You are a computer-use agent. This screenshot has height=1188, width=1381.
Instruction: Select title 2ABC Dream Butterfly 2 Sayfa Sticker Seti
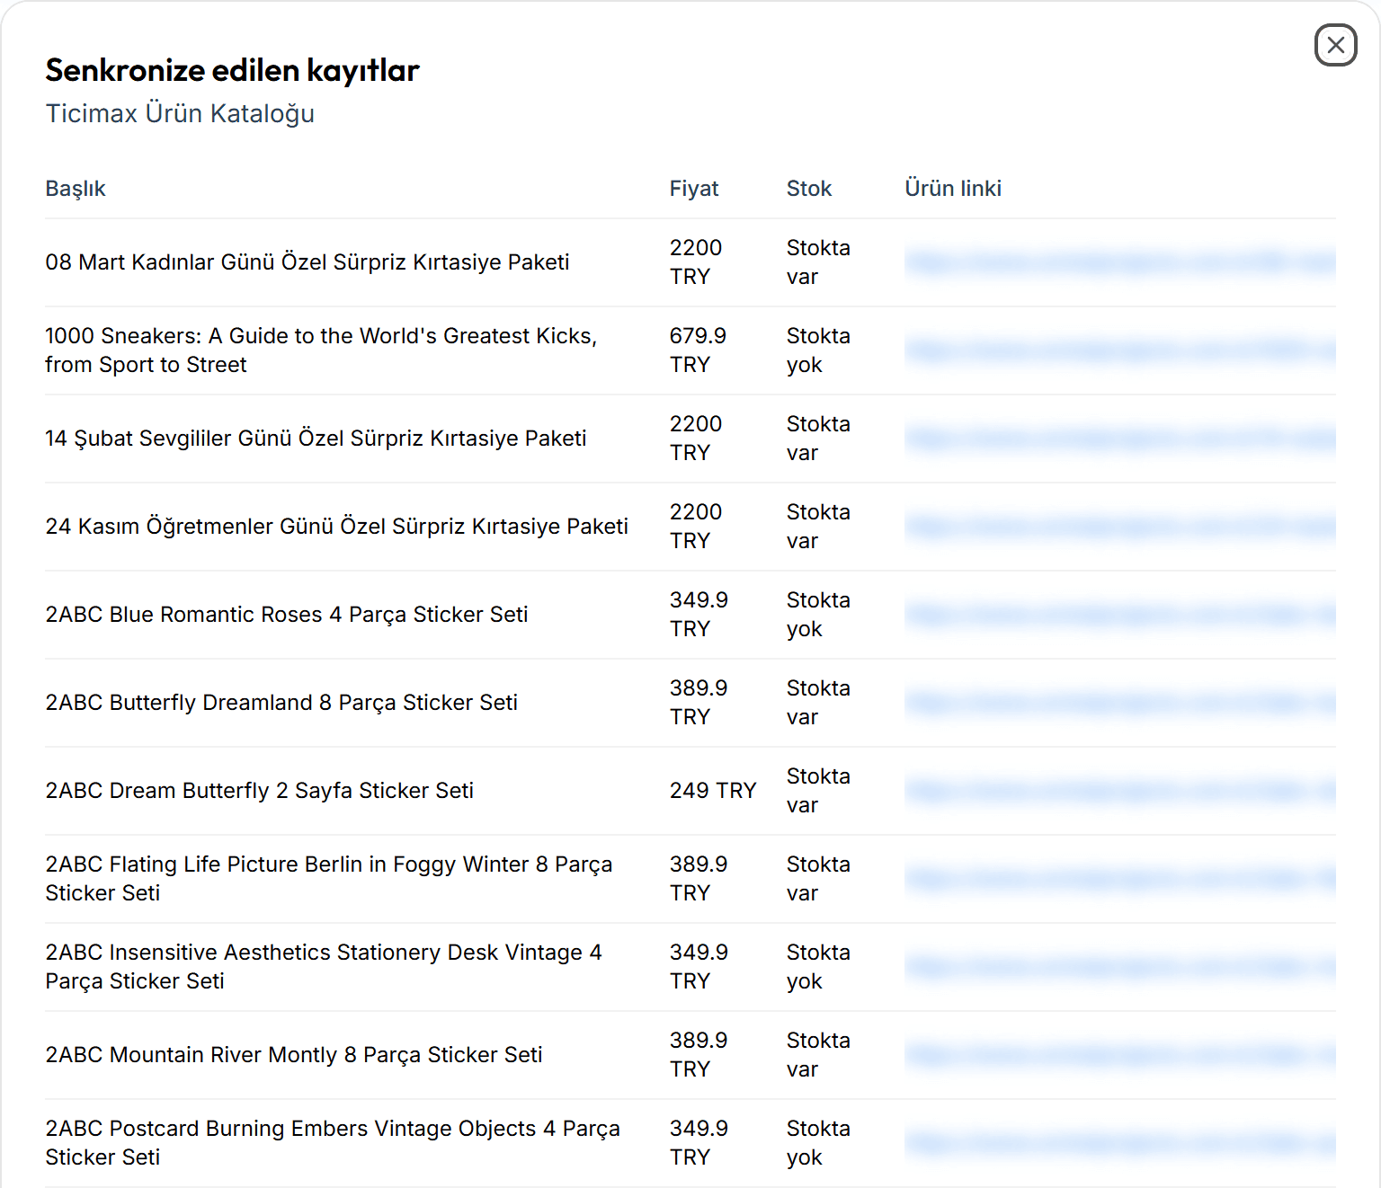(260, 791)
